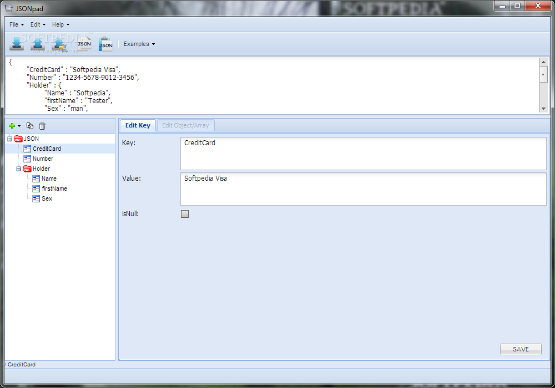The height and width of the screenshot is (388, 555).
Task: Click the copy JSON toolbar icon
Action: 84,43
